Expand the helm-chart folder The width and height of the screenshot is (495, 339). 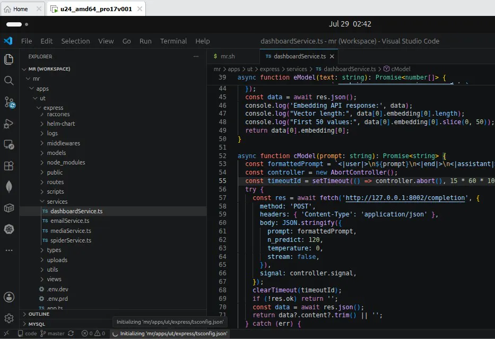42,124
